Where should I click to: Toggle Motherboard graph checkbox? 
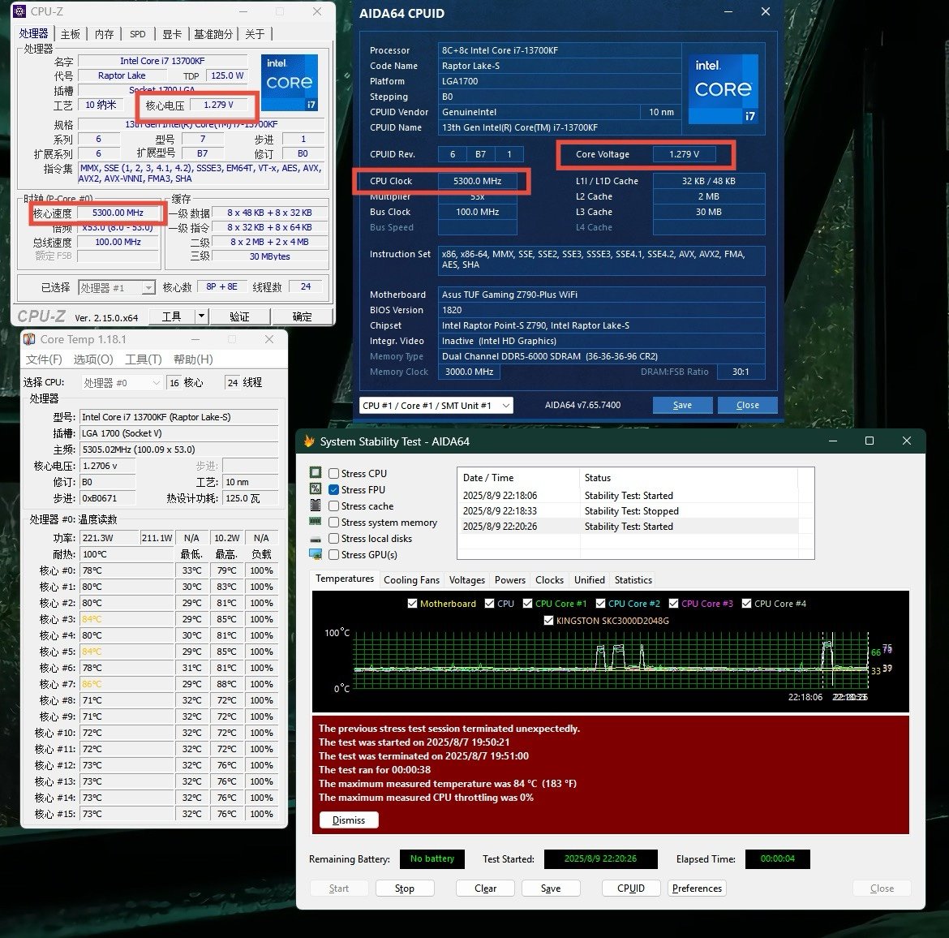(412, 603)
